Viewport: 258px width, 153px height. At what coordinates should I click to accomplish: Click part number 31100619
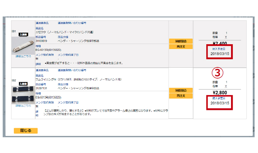tap(41, 41)
